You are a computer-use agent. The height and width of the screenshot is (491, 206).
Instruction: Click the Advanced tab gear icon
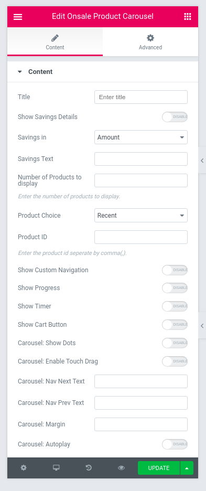[x=150, y=38]
